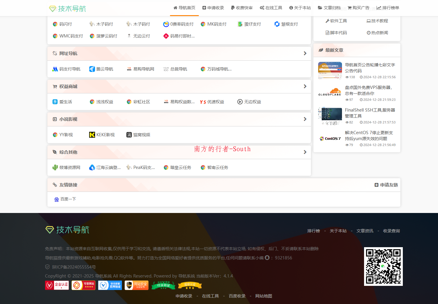Open the FinalShell SSH工具 article thumbnail
The image size is (438, 304).
tap(330, 116)
